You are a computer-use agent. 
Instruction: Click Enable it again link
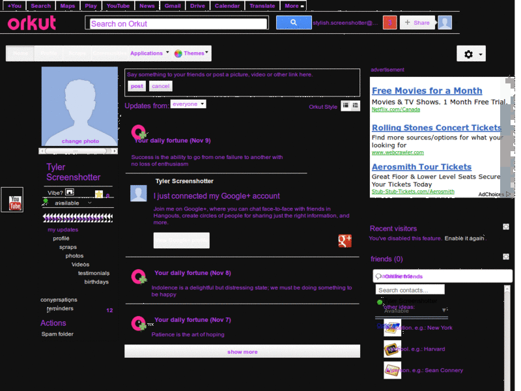coord(464,239)
